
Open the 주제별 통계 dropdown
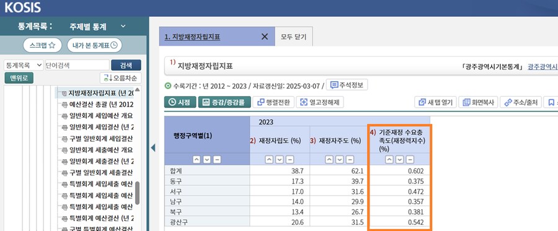pos(97,26)
